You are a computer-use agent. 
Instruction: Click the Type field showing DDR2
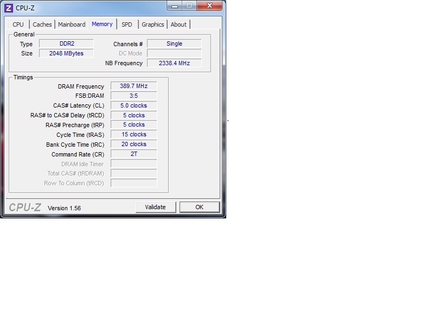(66, 44)
